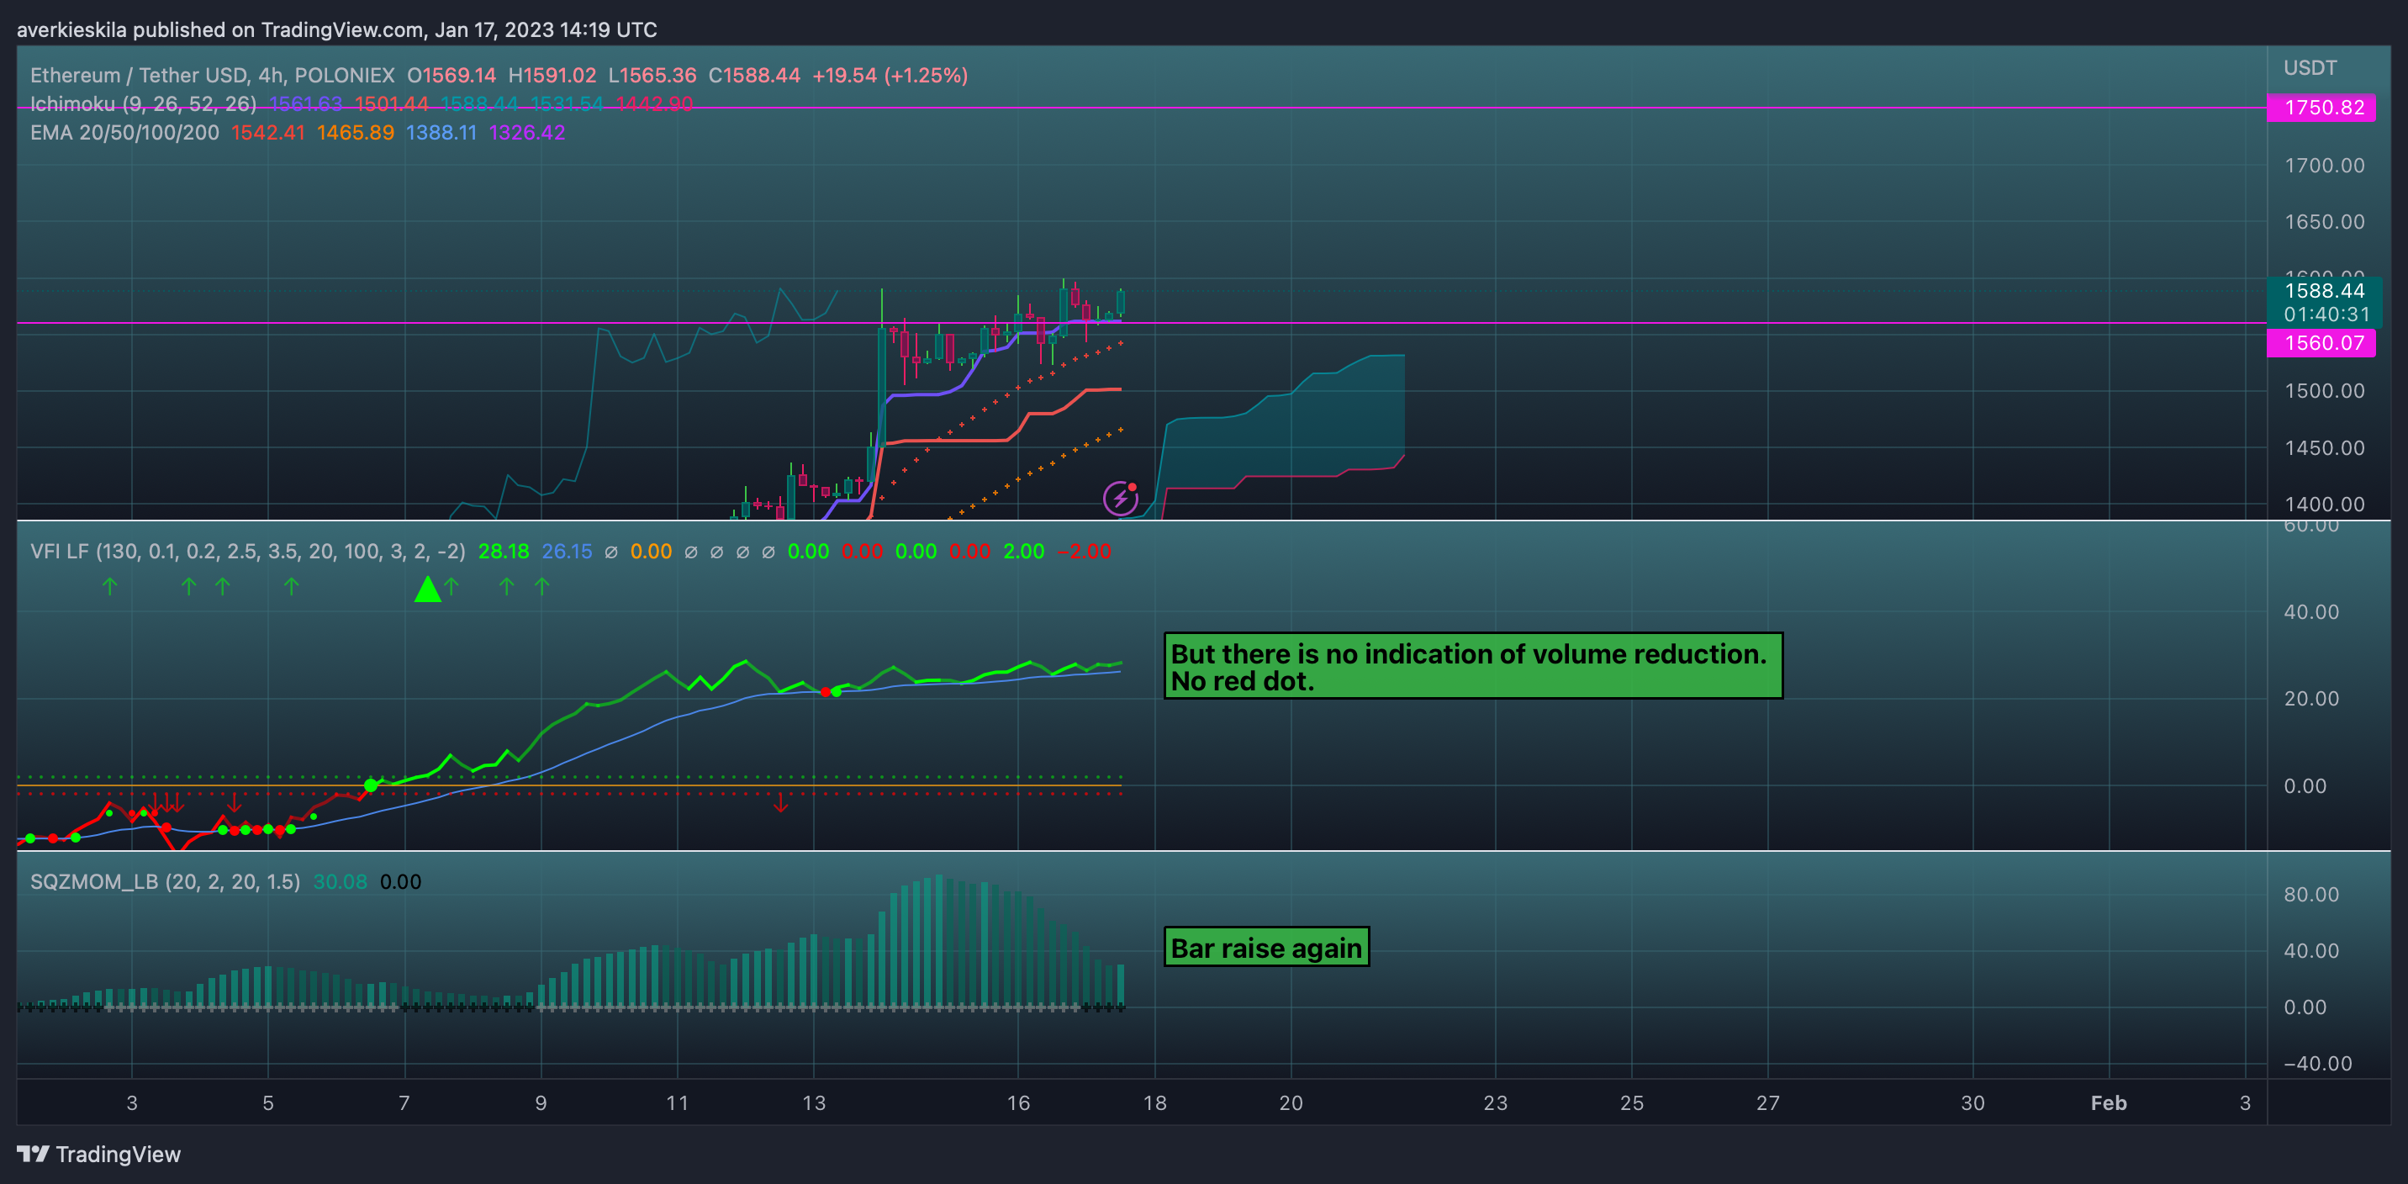
Task: Click the 'Bar raise again' annotation
Action: (x=1266, y=948)
